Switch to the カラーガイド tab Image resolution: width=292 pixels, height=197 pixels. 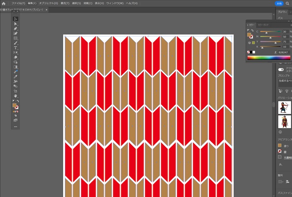[263, 25]
